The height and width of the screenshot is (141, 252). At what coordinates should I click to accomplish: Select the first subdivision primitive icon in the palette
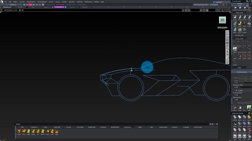19,132
